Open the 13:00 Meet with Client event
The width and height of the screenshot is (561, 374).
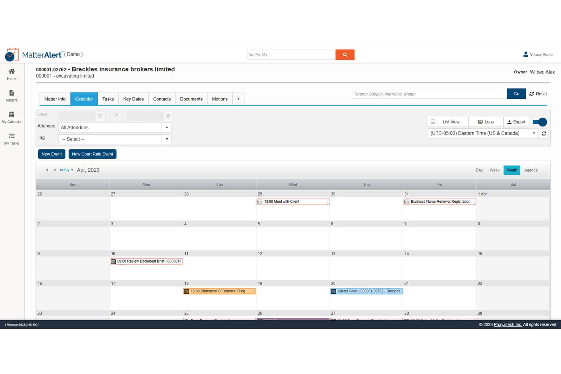tap(293, 202)
